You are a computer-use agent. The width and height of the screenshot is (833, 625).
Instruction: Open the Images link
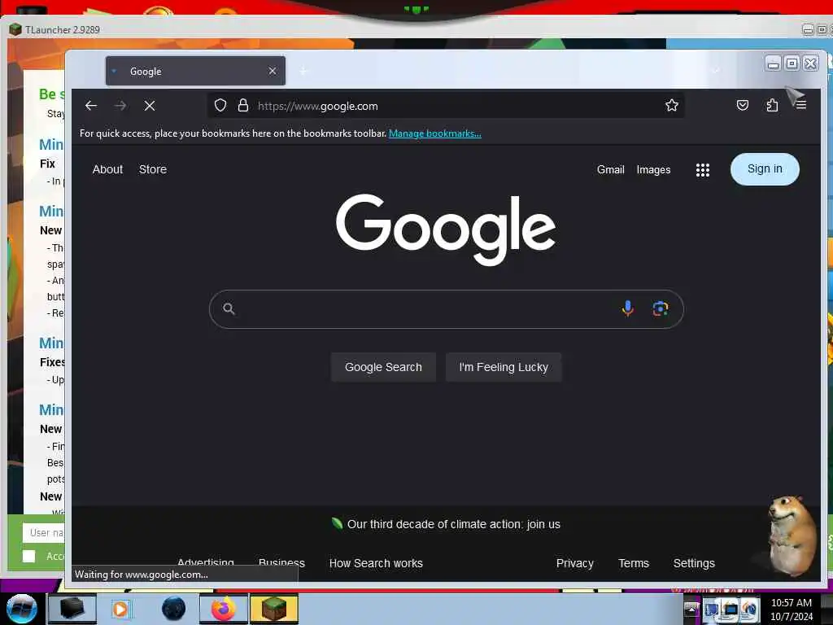click(653, 169)
